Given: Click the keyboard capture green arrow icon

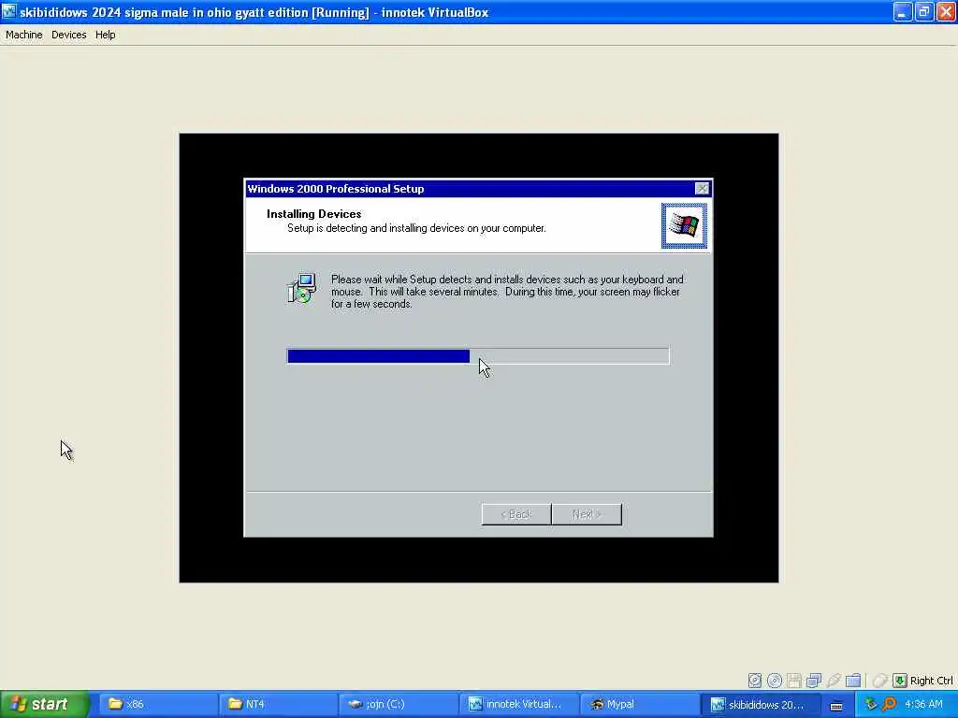Looking at the screenshot, I should click(x=899, y=681).
